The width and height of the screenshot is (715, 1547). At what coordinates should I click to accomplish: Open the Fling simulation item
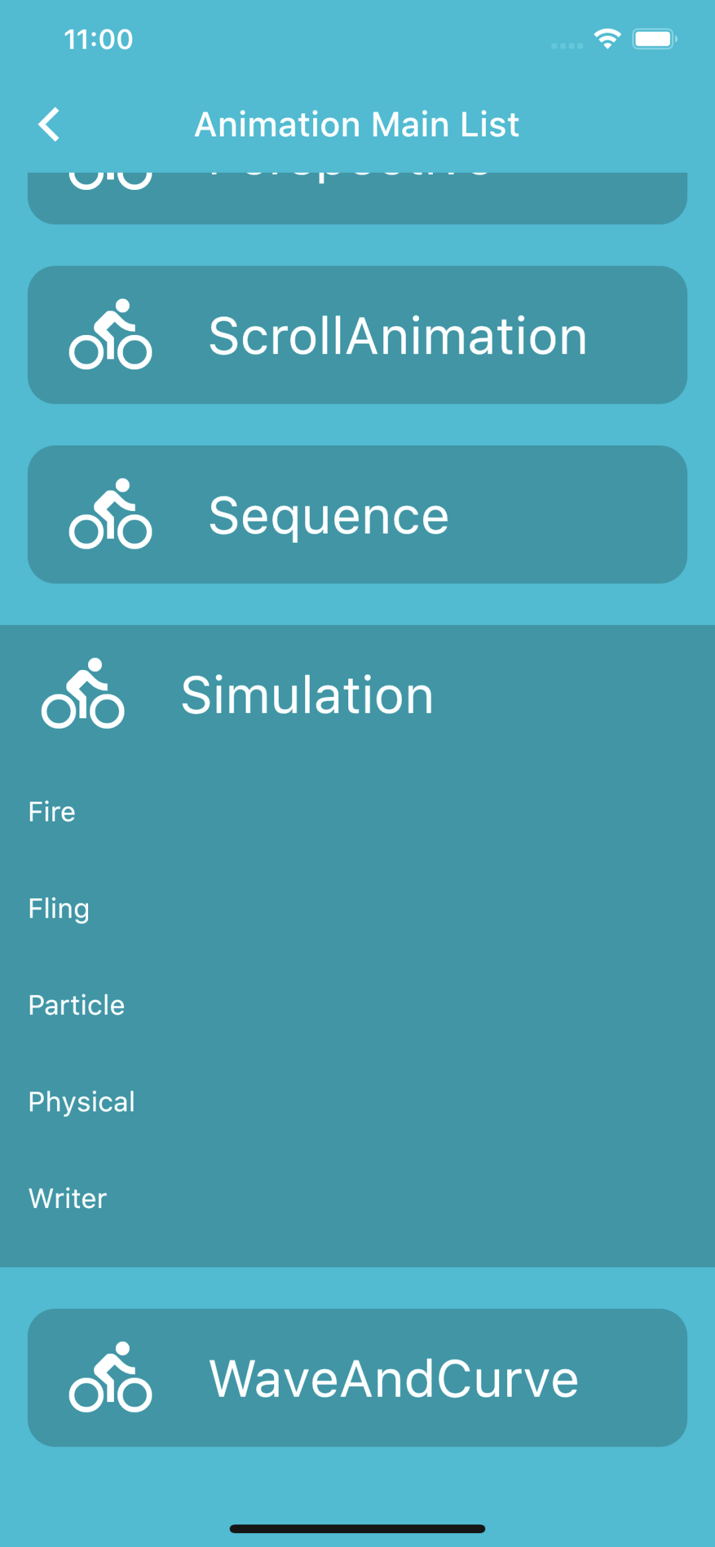click(59, 909)
